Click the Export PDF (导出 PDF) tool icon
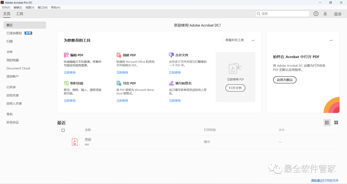347x184 pixels. coord(119,83)
